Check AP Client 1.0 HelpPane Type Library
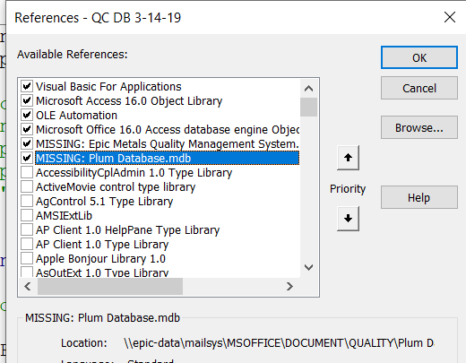Screen dimensions: 466x363 click(x=27, y=229)
